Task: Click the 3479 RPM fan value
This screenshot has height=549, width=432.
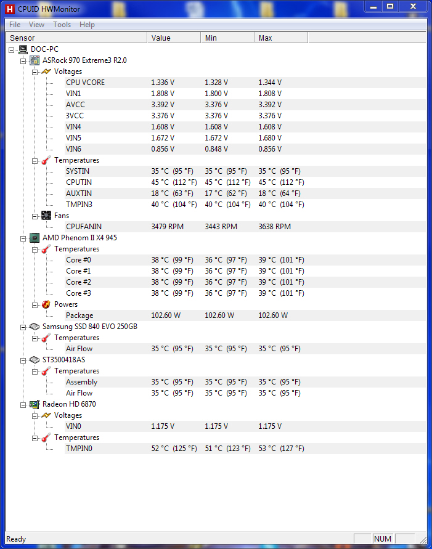Action: point(168,227)
